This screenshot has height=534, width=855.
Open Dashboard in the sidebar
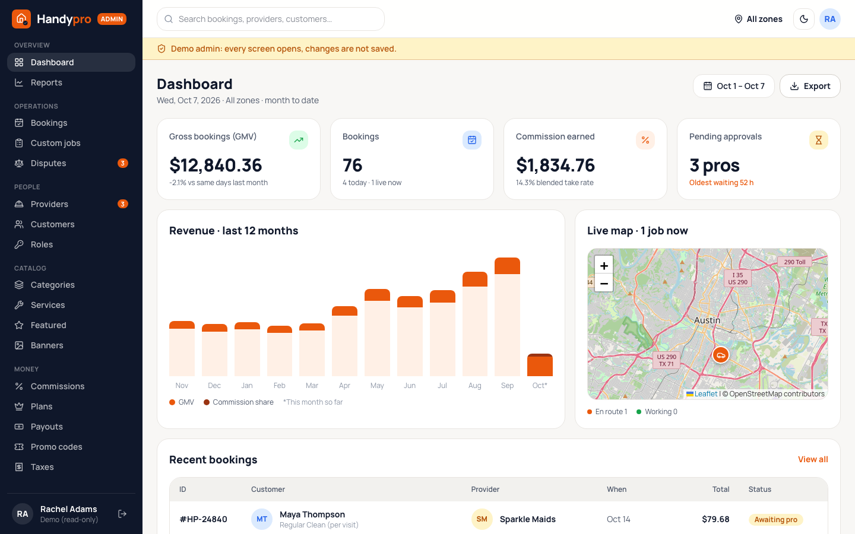pyautogui.click(x=71, y=62)
